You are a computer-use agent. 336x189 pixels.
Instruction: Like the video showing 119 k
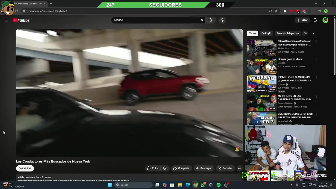coord(152,168)
